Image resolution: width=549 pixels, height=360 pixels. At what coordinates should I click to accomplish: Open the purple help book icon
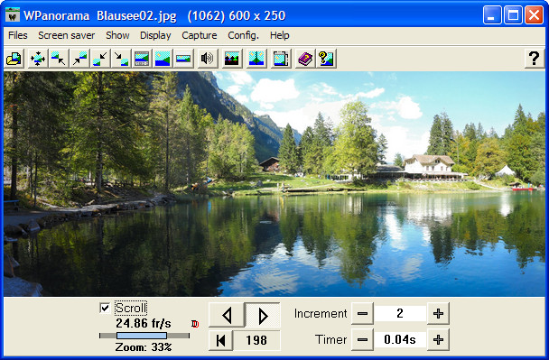pyautogui.click(x=305, y=58)
